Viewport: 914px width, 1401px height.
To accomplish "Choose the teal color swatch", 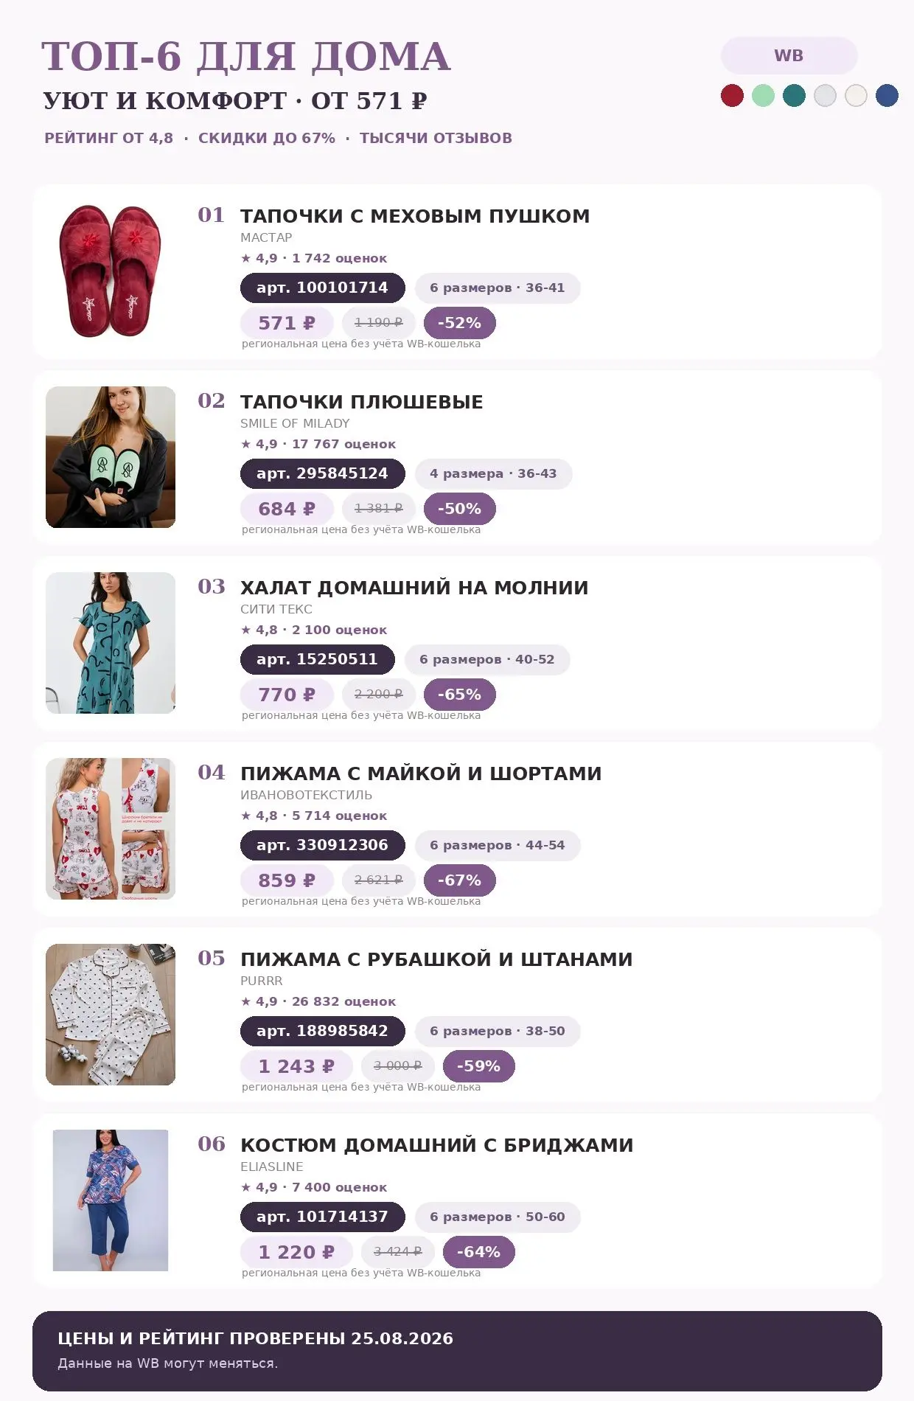I will tap(794, 96).
